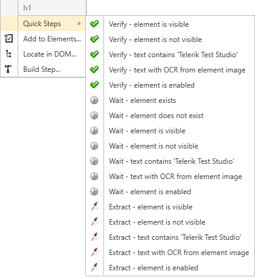Click pin icon beside Extract element is visible

coord(94,206)
